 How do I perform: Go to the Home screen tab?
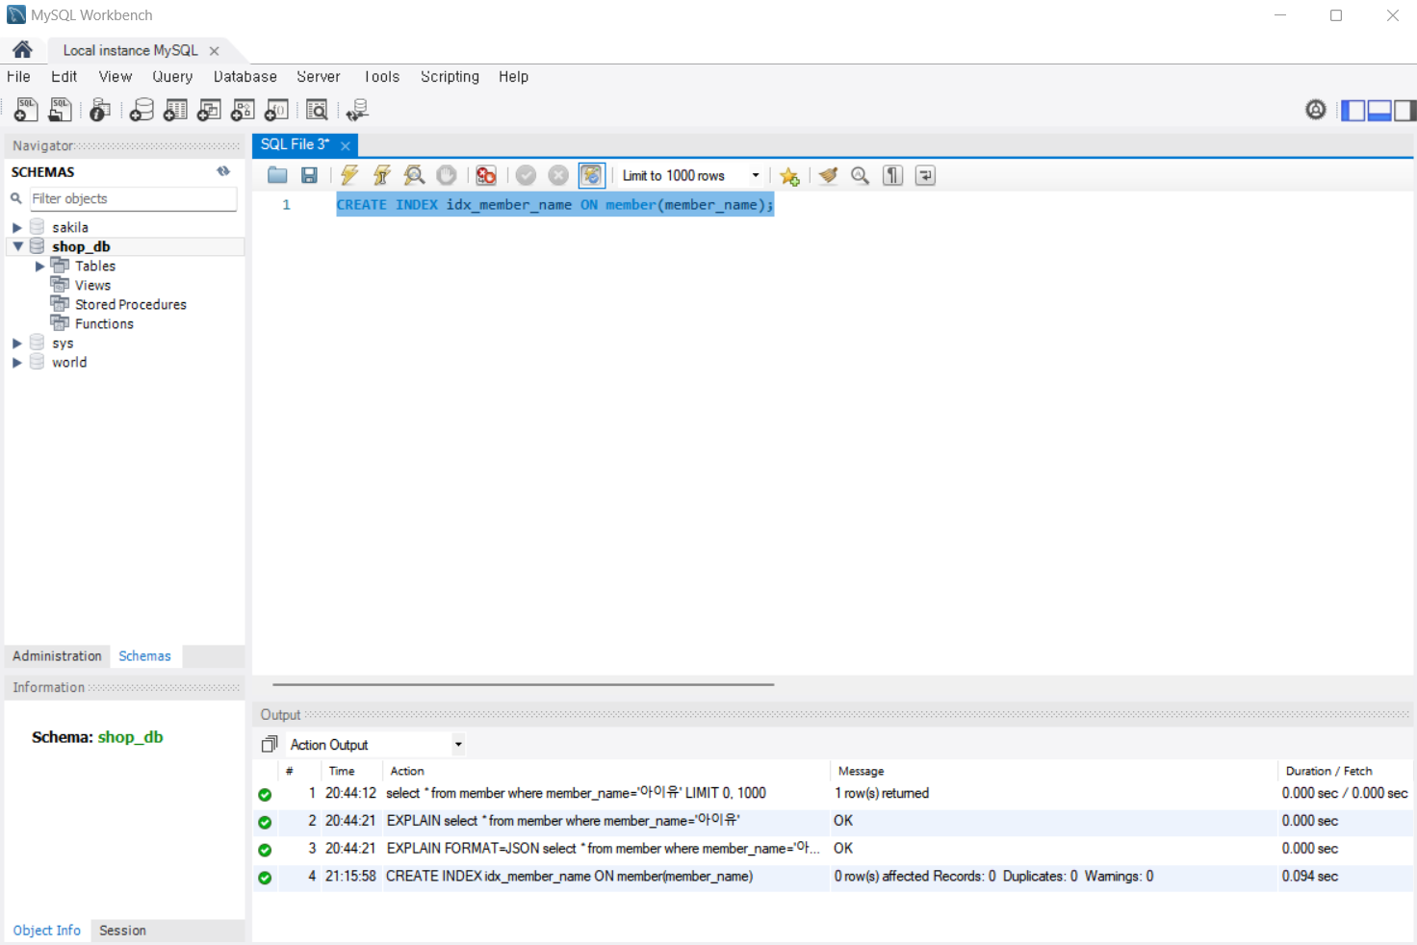(22, 50)
